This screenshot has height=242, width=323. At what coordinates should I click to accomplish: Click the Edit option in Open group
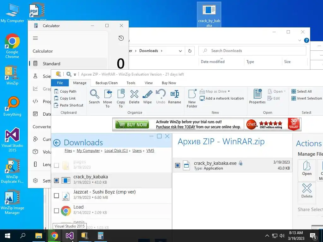[273, 98]
